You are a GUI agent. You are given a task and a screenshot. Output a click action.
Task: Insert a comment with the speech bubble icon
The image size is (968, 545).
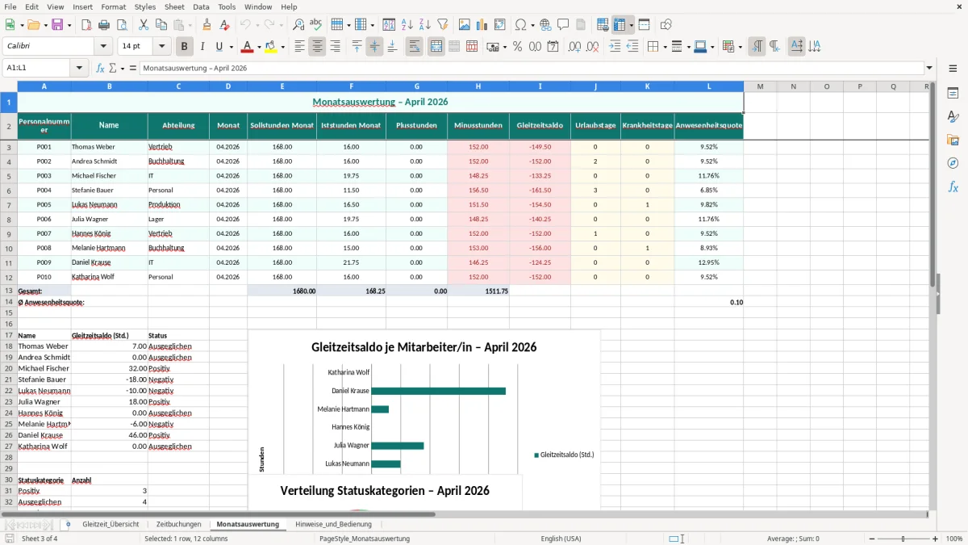click(x=563, y=25)
